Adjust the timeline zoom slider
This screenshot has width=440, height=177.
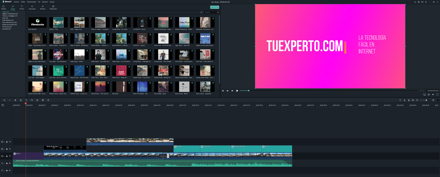coord(426,100)
